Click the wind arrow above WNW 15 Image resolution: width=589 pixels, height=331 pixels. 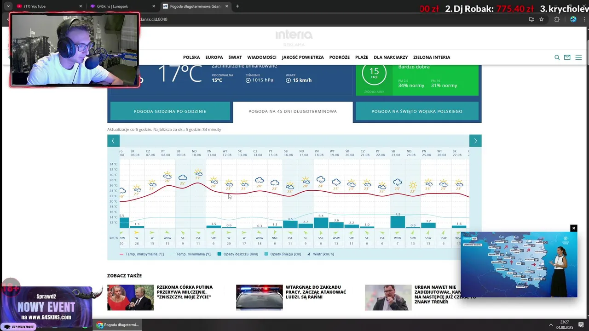(167, 233)
